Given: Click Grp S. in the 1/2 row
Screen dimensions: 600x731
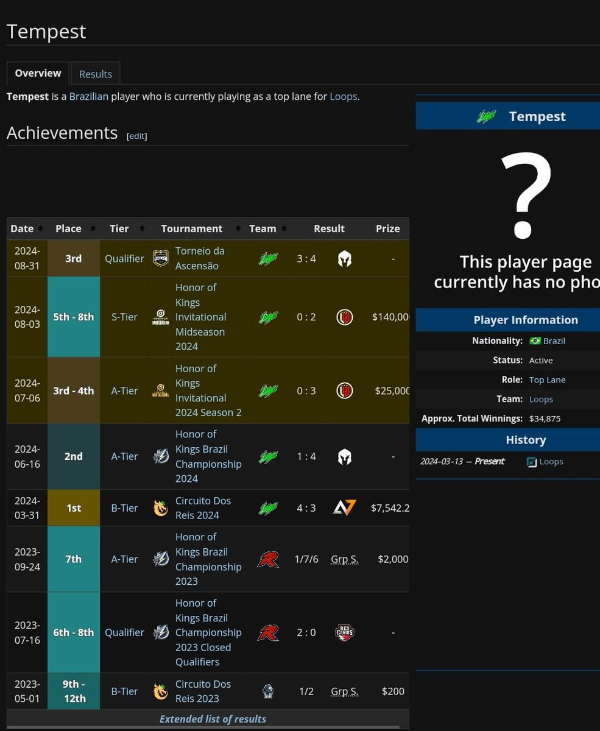Looking at the screenshot, I should coord(345,691).
